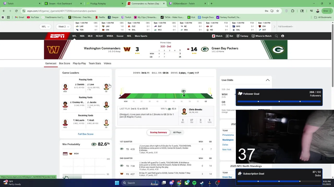Open the NFL league dropdown
Viewport: 334px width, 187px height.
(45, 26)
